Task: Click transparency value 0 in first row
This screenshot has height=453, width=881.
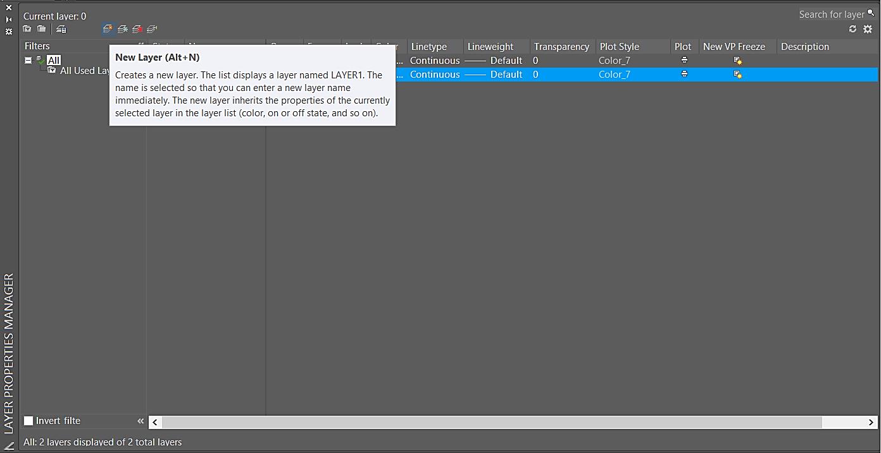Action: pos(535,61)
